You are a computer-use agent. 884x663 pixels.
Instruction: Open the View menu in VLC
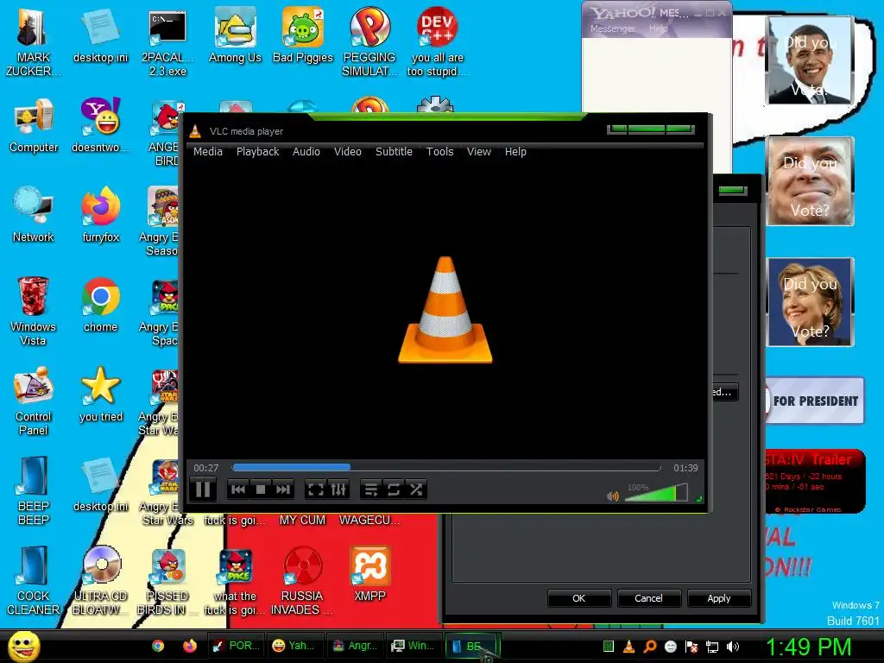(x=478, y=152)
